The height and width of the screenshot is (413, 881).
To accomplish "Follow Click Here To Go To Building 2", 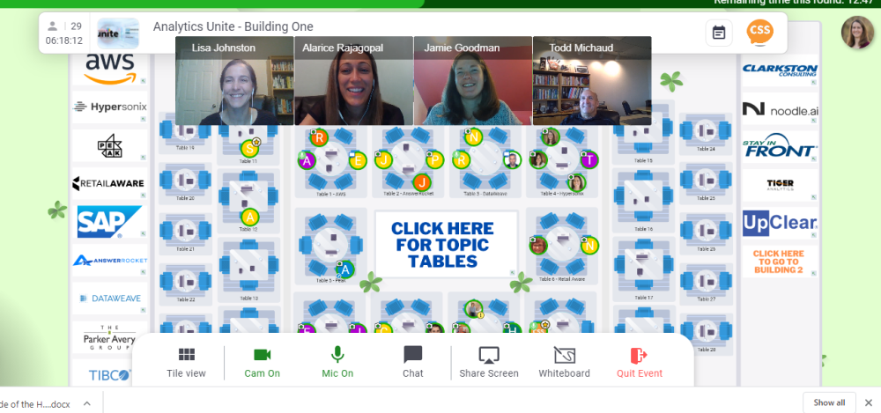I will pyautogui.click(x=778, y=262).
